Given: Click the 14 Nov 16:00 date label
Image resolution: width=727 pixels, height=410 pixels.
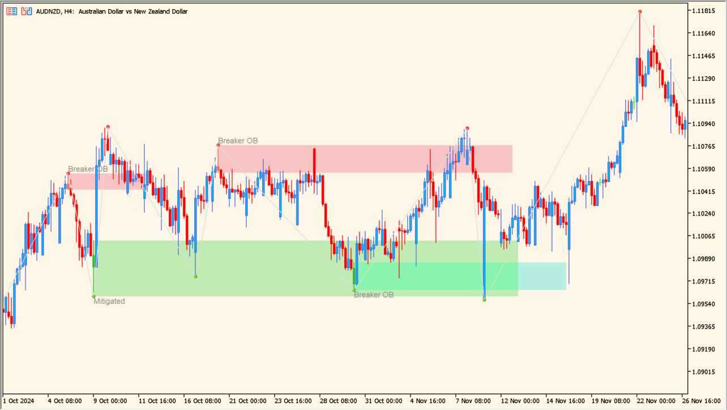Looking at the screenshot, I should (565, 401).
